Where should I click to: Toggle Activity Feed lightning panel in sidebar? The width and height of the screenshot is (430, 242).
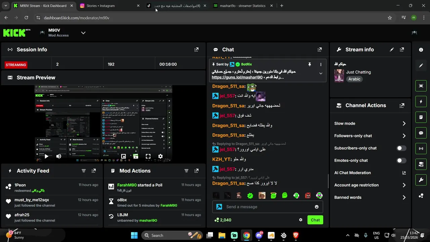[x=421, y=102]
